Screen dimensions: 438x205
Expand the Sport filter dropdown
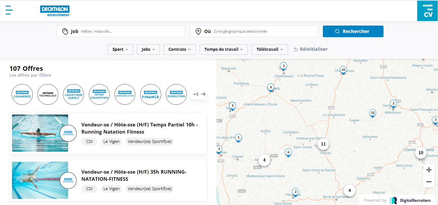pyautogui.click(x=120, y=49)
